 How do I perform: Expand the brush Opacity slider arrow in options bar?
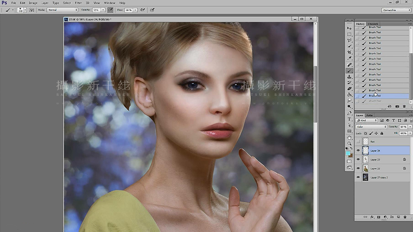coord(103,10)
